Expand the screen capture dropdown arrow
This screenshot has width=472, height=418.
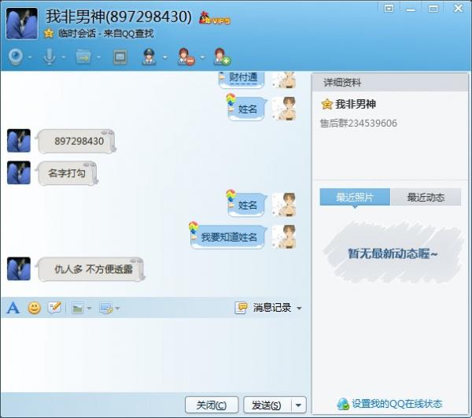(117, 308)
